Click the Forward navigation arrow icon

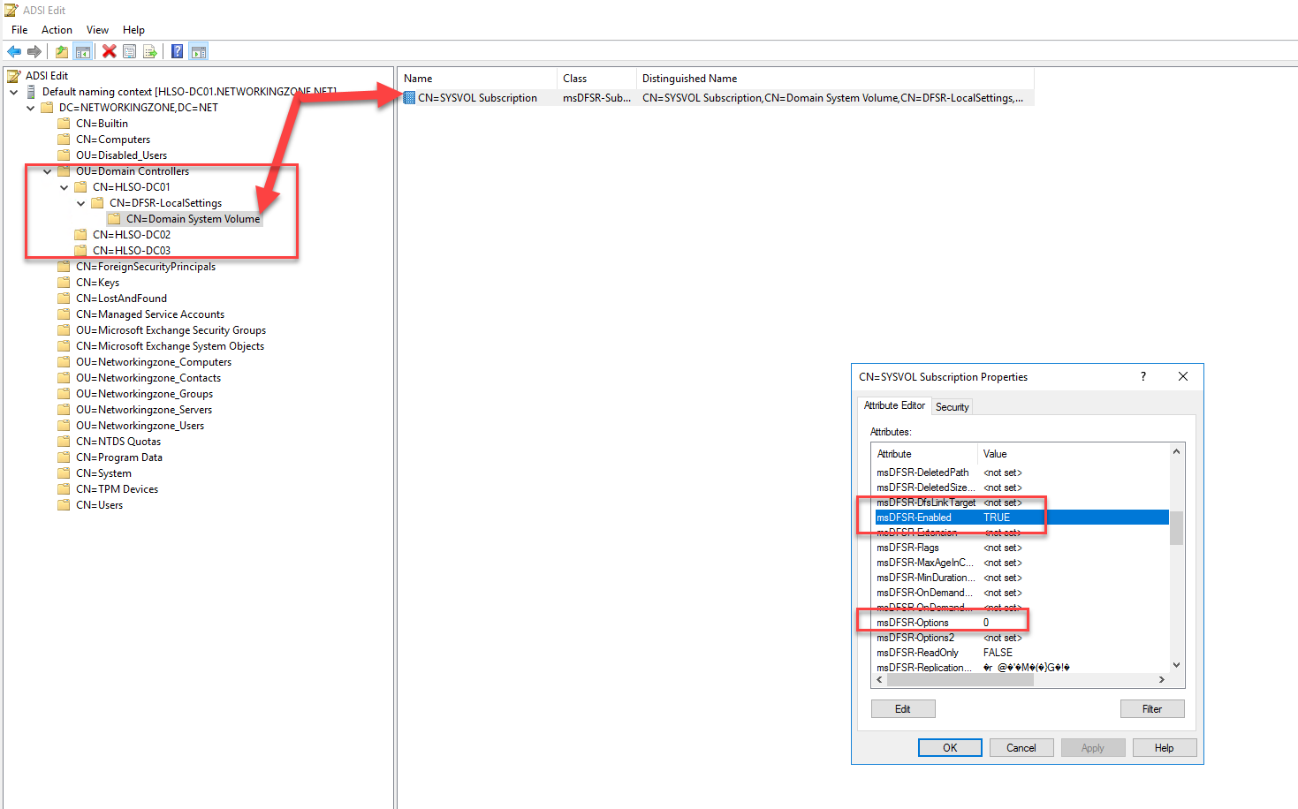(35, 50)
